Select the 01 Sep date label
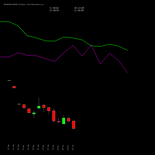Image resolution: width=155 pixels, height=155 pixels. [x=58, y=148]
